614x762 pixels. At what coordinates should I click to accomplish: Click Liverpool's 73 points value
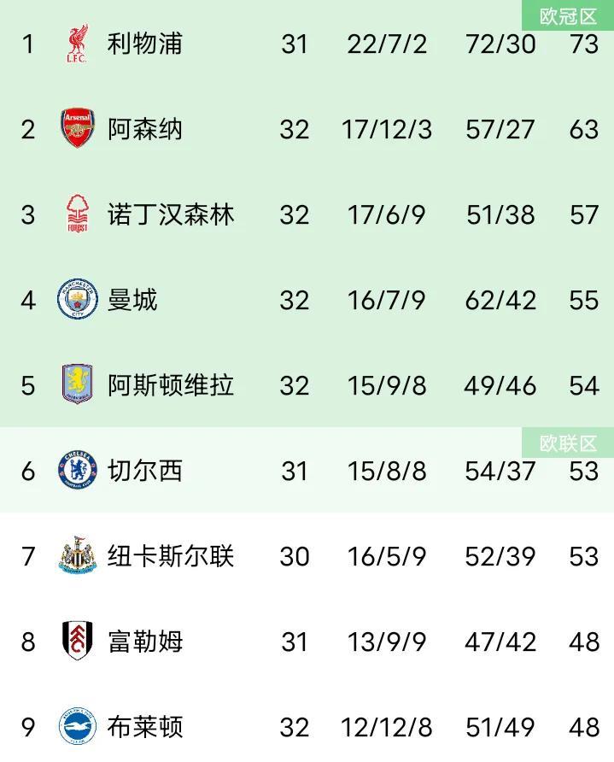pyautogui.click(x=584, y=44)
